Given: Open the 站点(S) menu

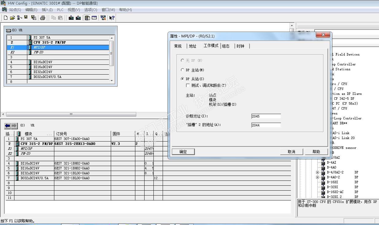Looking at the screenshot, I should (x=15, y=10).
